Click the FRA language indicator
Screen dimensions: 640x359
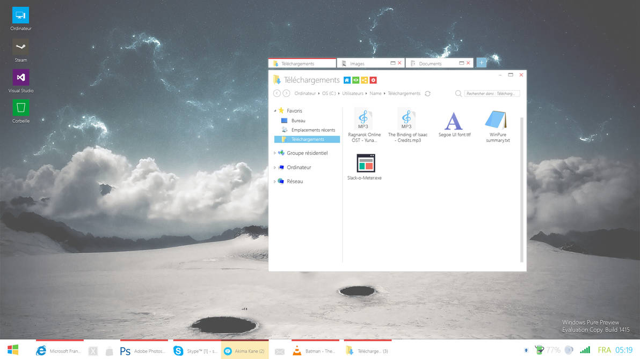604,350
